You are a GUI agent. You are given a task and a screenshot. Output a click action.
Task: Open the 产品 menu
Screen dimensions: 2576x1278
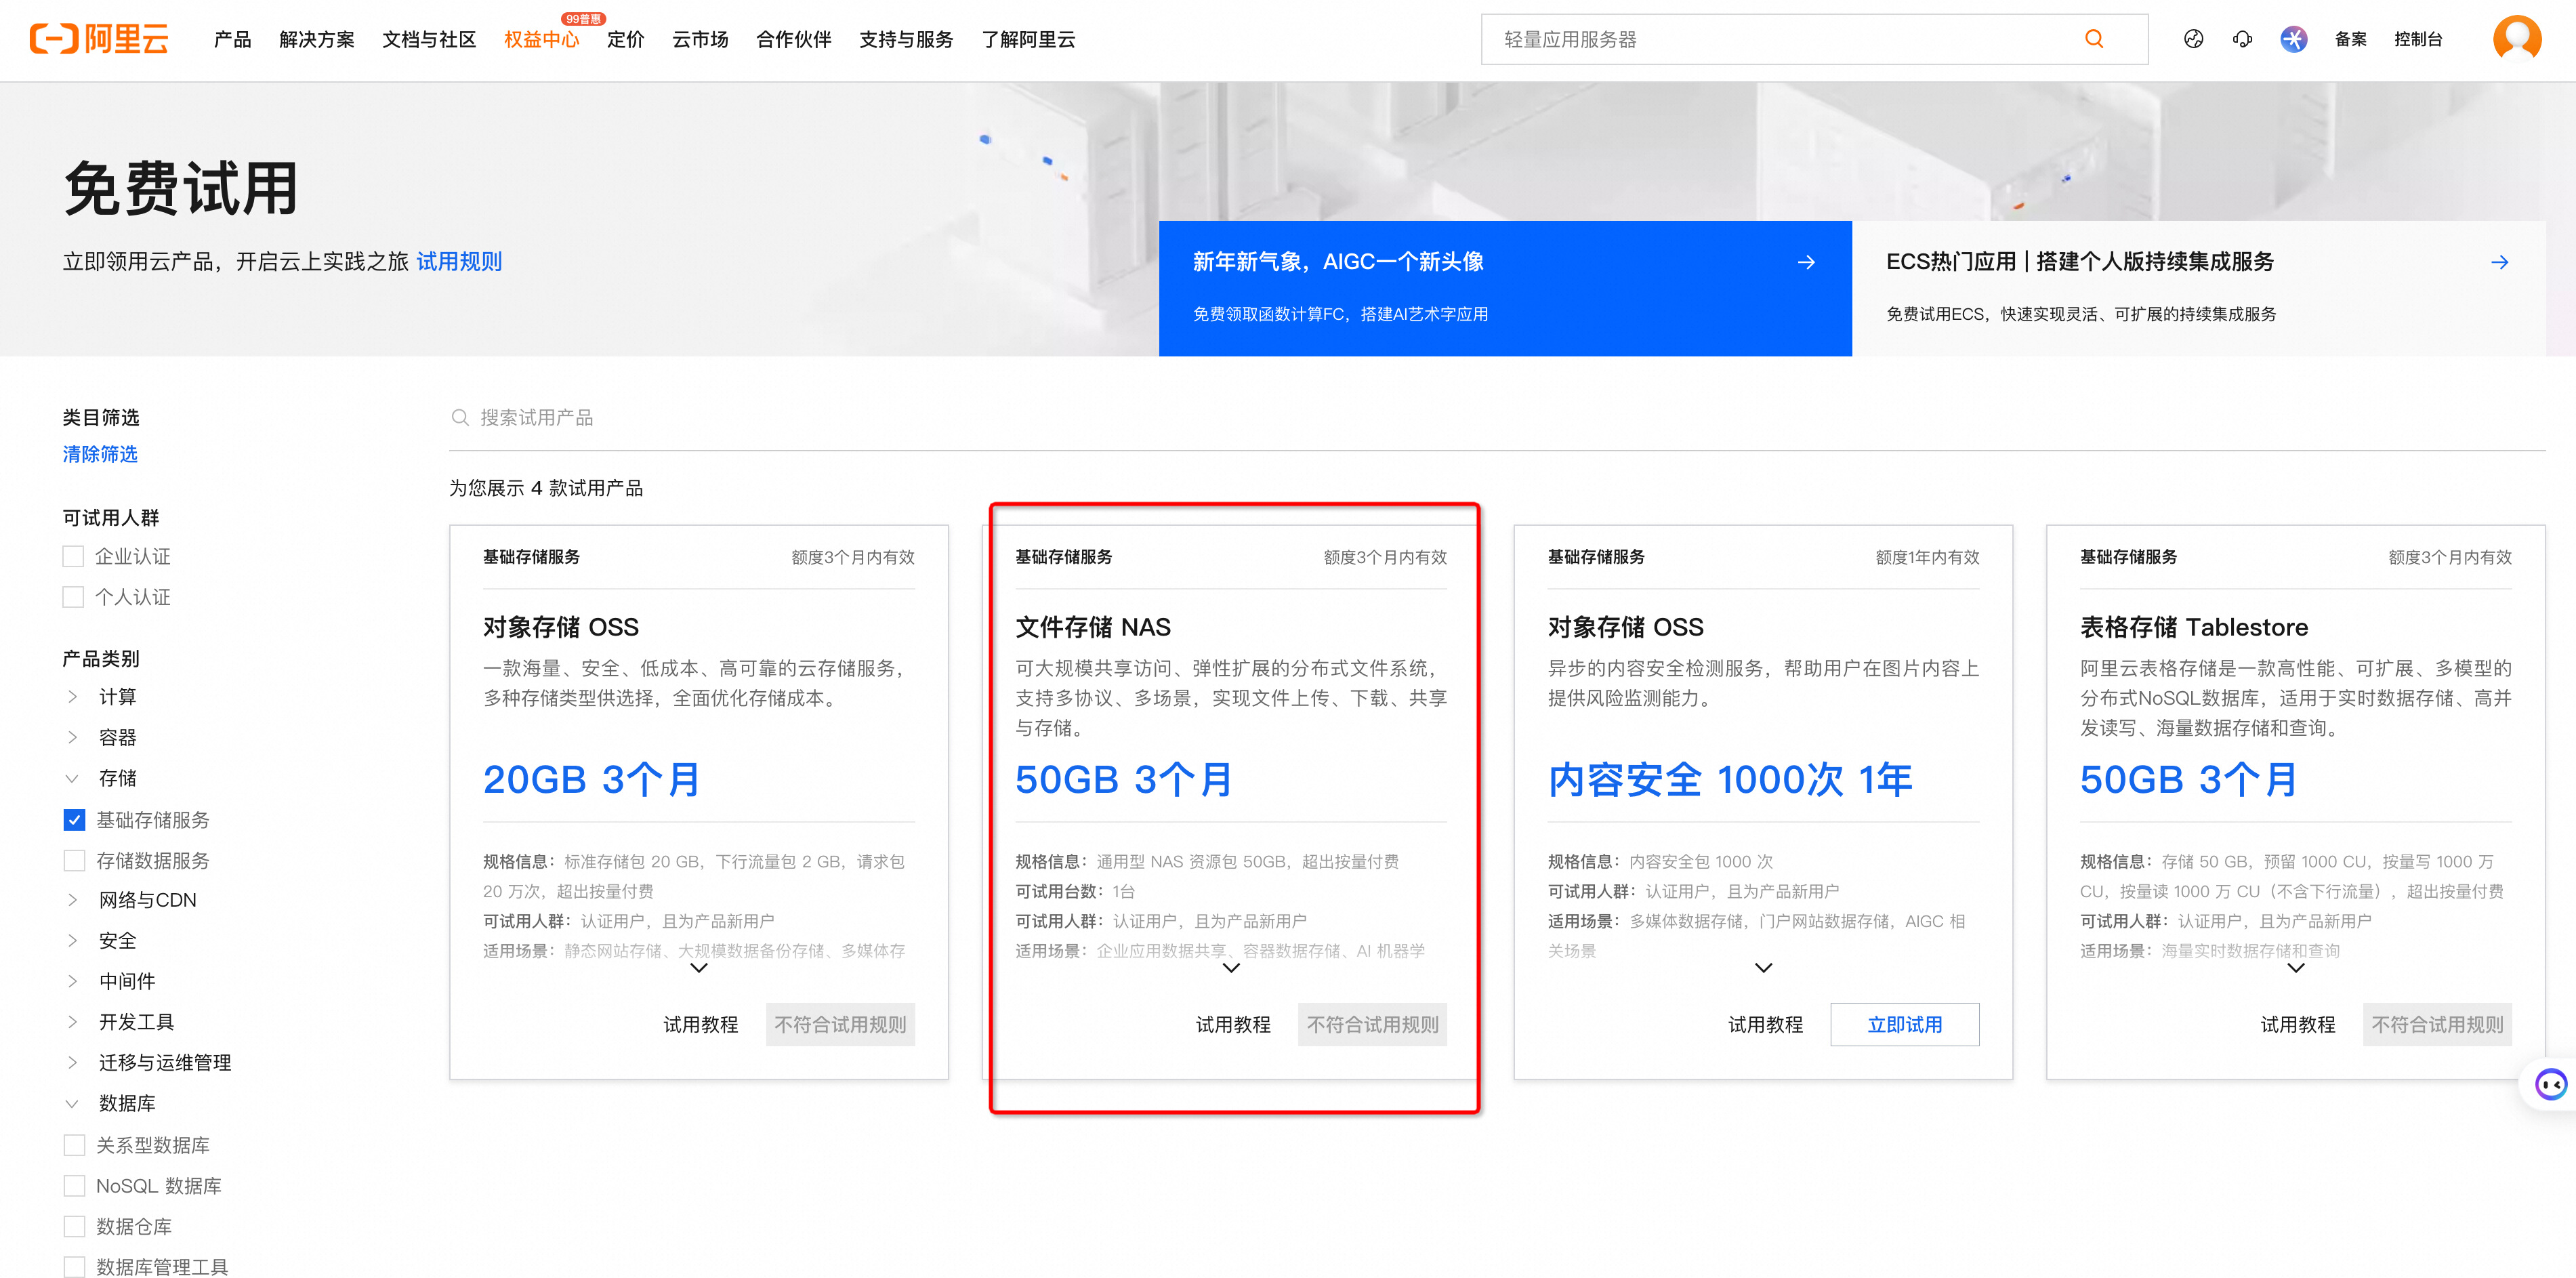[232, 39]
